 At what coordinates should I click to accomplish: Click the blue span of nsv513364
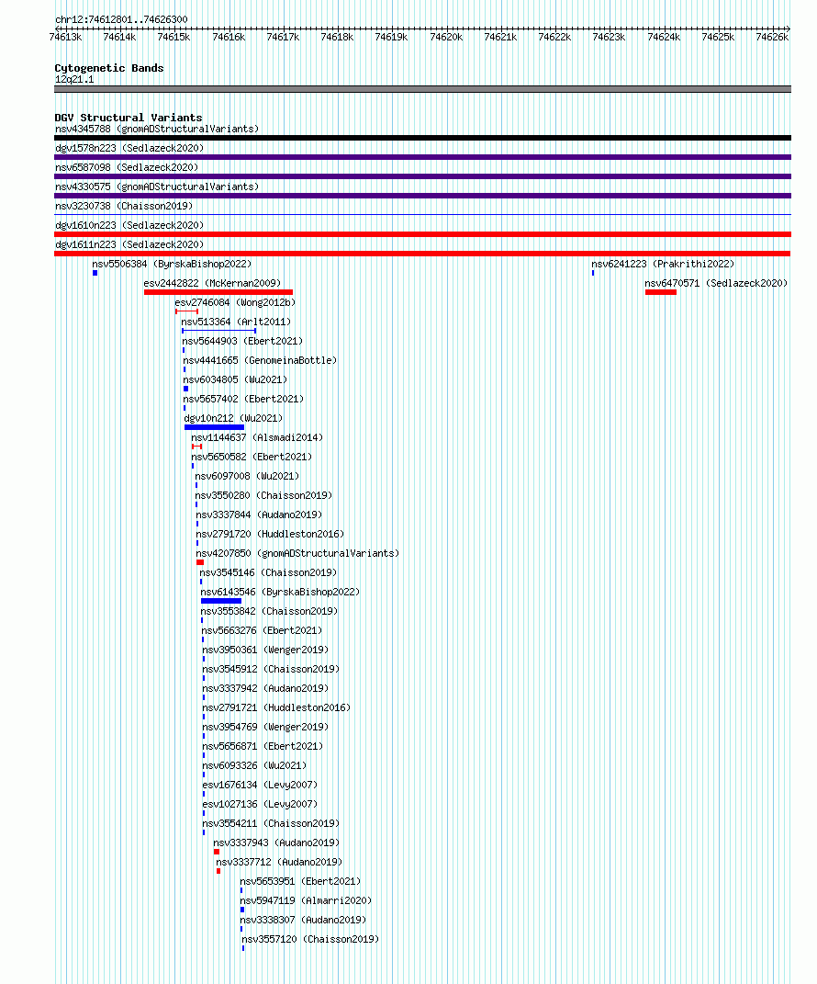pos(218,331)
